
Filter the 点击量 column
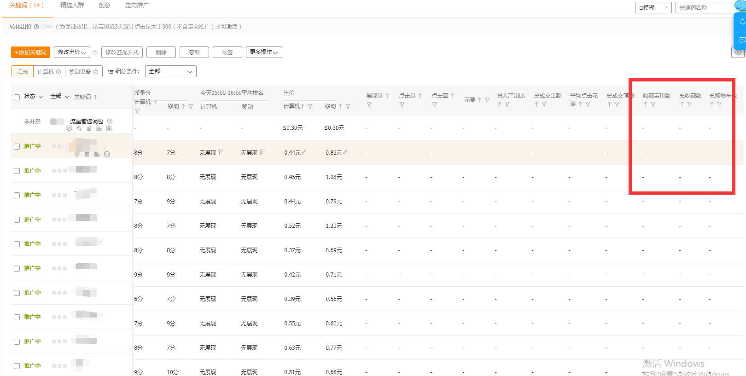coord(402,105)
